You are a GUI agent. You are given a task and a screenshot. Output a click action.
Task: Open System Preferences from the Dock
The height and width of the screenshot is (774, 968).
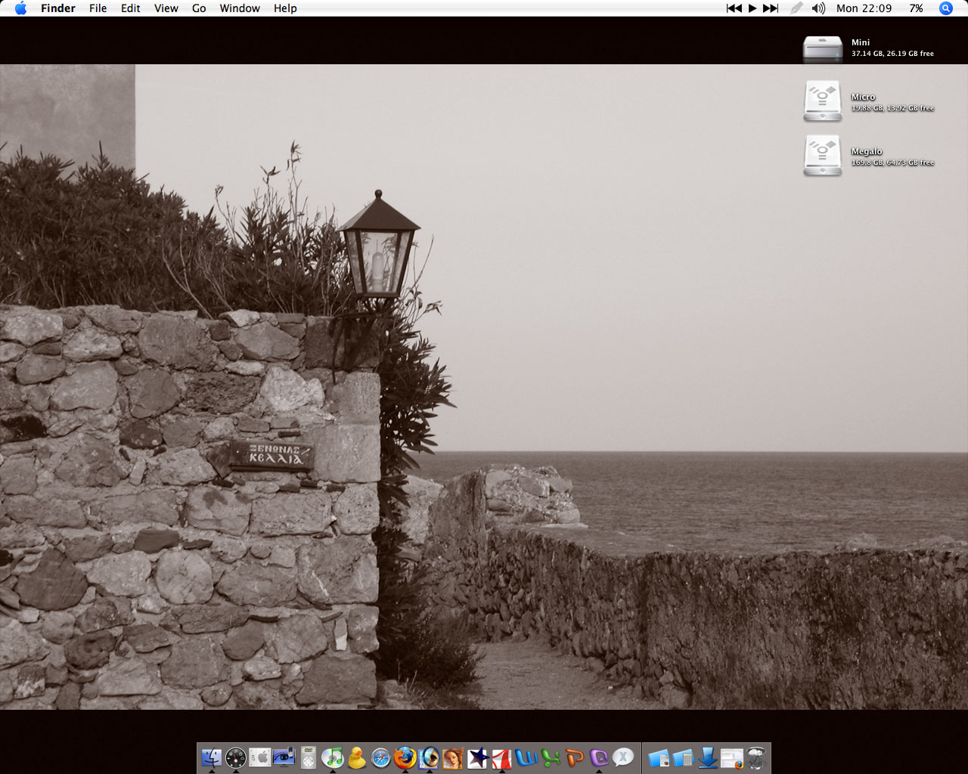[x=260, y=757]
